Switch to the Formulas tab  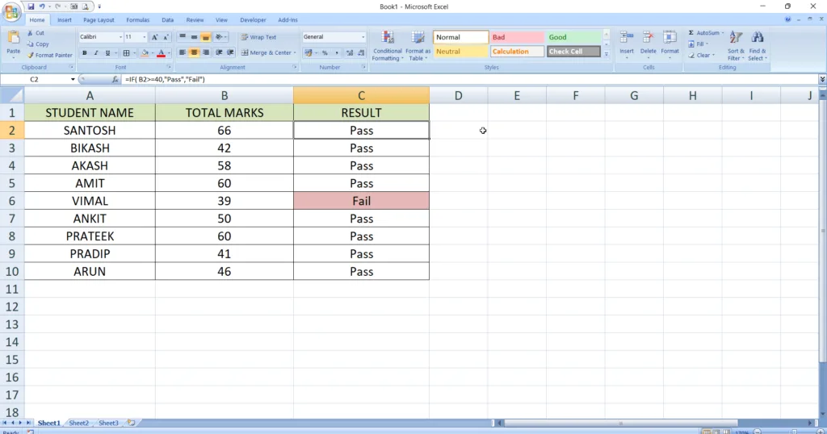click(137, 20)
